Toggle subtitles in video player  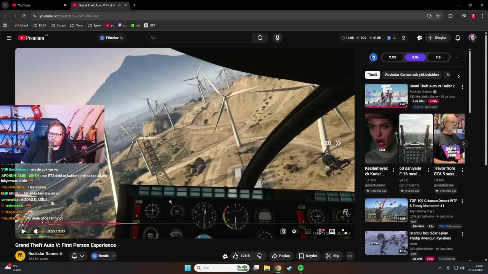click(308, 231)
